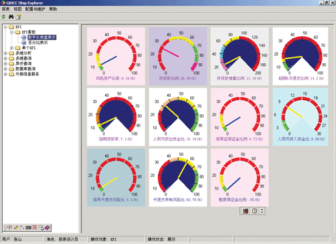Screen dimensions: 336x244
Task: Select the 卡透支呆帐风险比 gauge chart
Action: (x=178, y=177)
